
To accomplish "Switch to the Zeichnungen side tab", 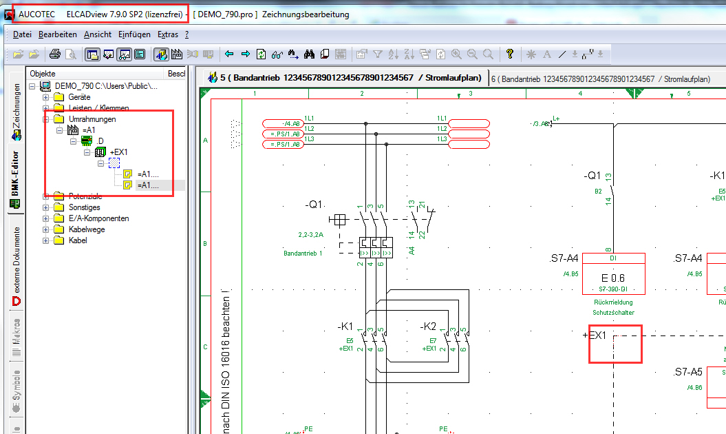I will point(17,112).
